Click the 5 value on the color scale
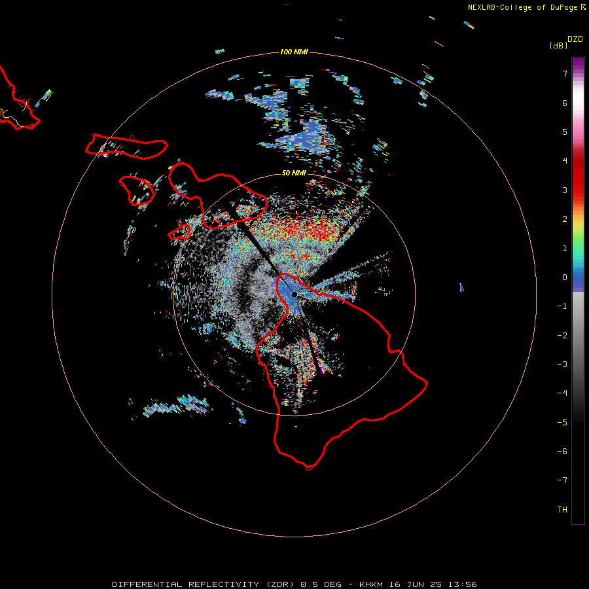589x589 pixels. click(565, 132)
